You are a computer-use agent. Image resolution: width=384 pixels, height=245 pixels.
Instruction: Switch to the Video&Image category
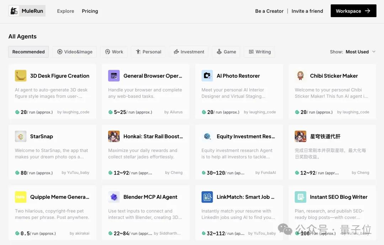pos(75,52)
